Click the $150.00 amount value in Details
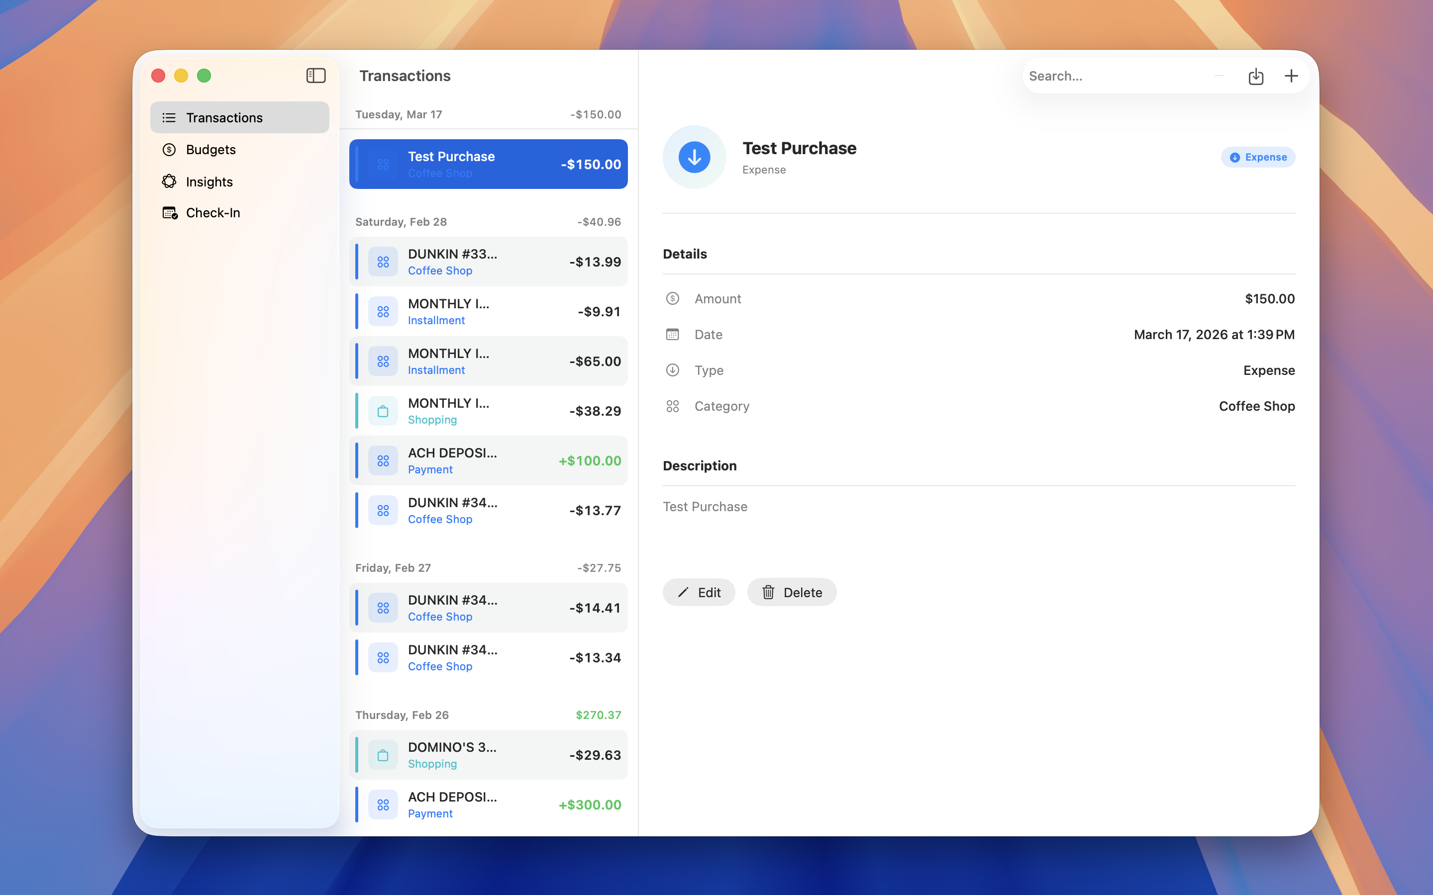 [1270, 298]
